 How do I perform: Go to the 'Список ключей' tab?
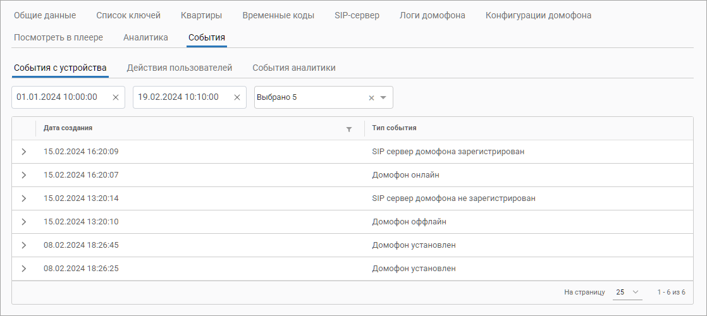pyautogui.click(x=128, y=15)
